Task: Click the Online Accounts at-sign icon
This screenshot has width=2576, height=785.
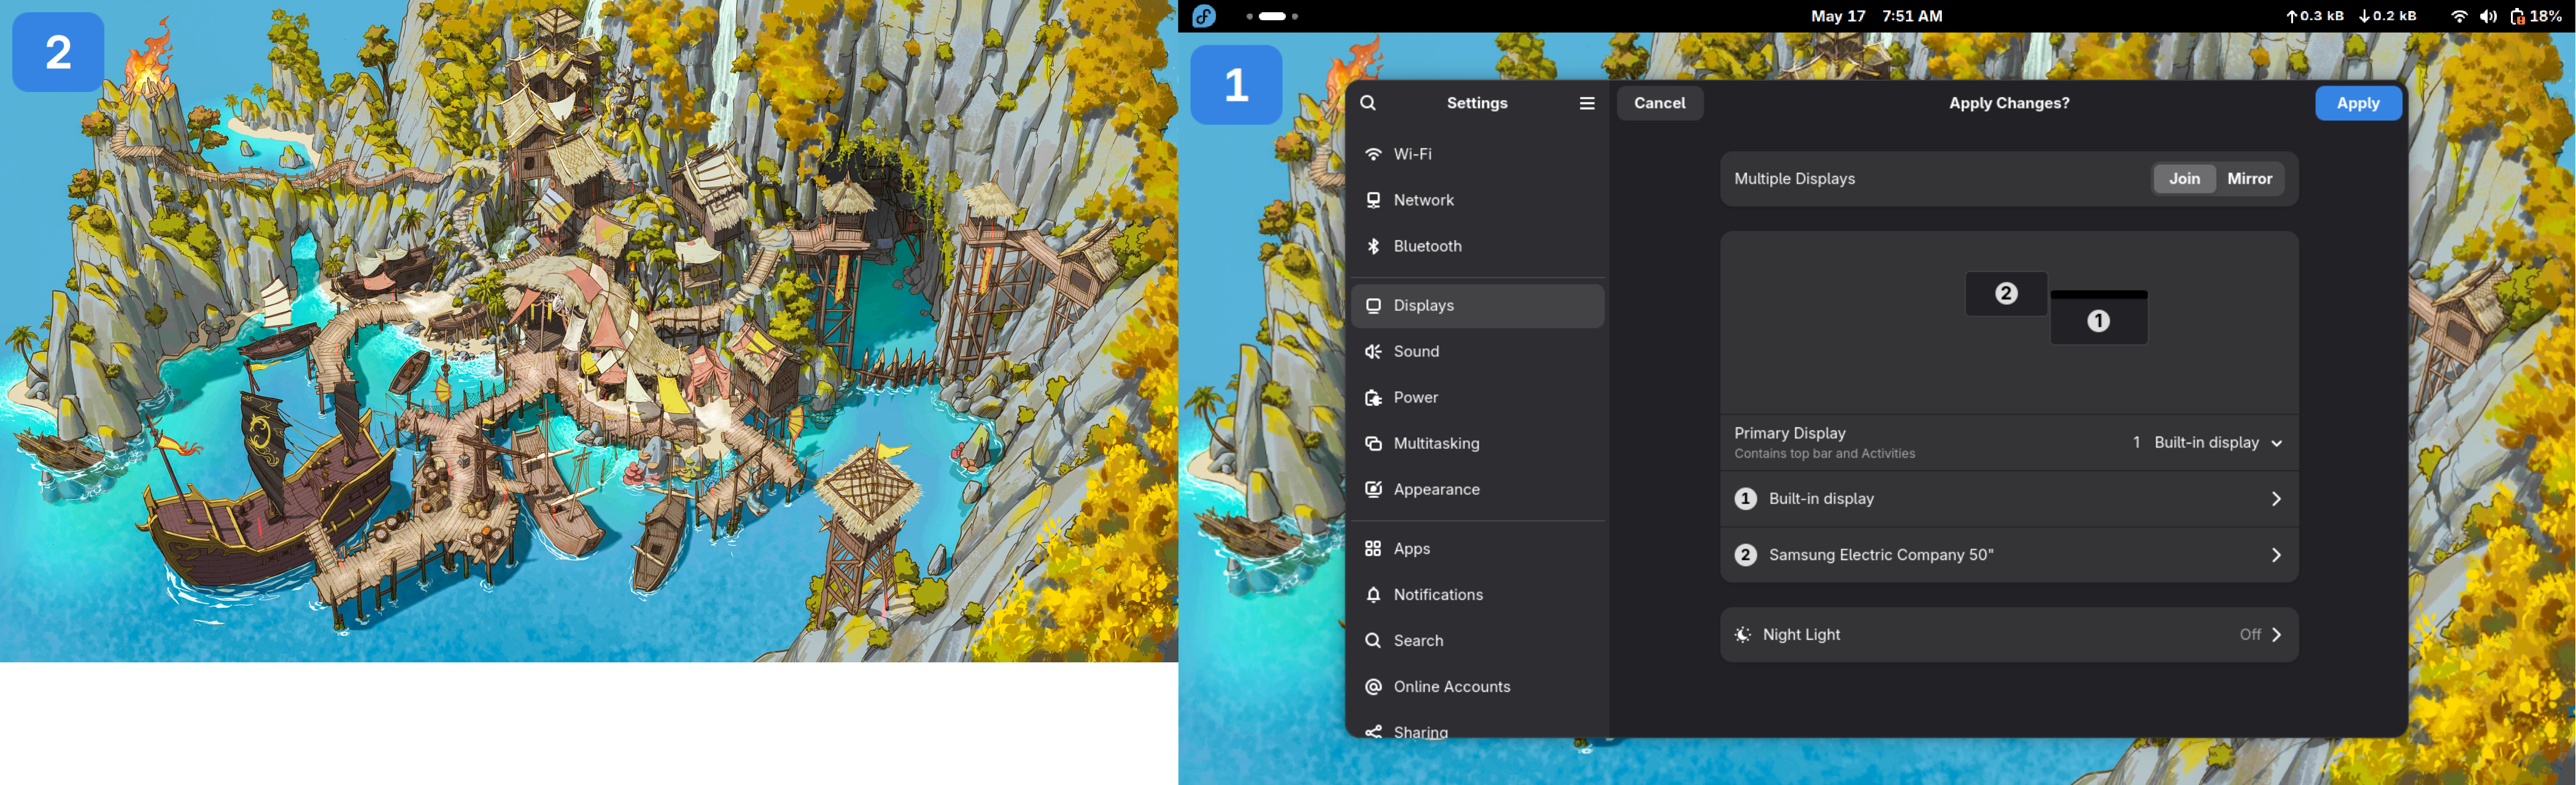Action: click(x=1374, y=686)
